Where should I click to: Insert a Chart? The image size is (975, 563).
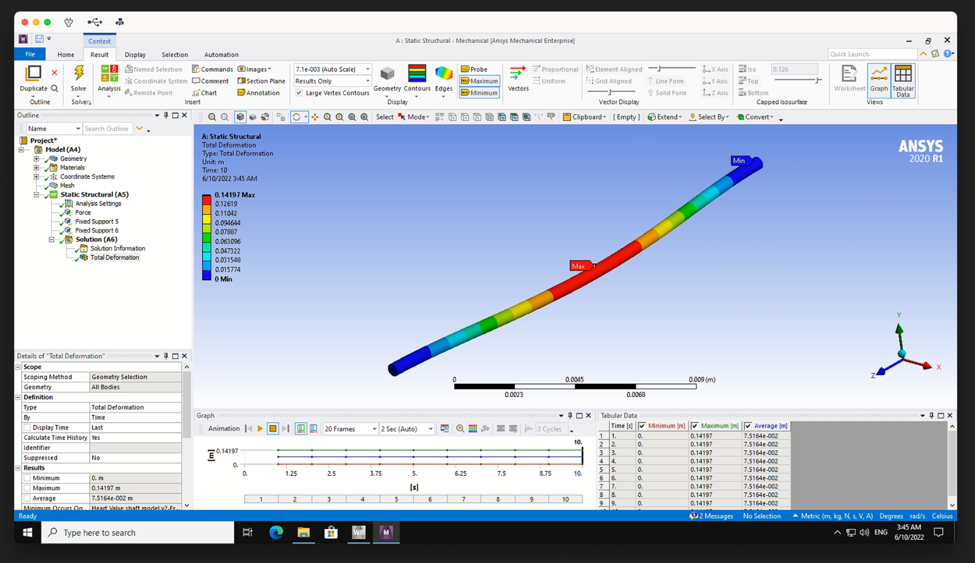(205, 93)
